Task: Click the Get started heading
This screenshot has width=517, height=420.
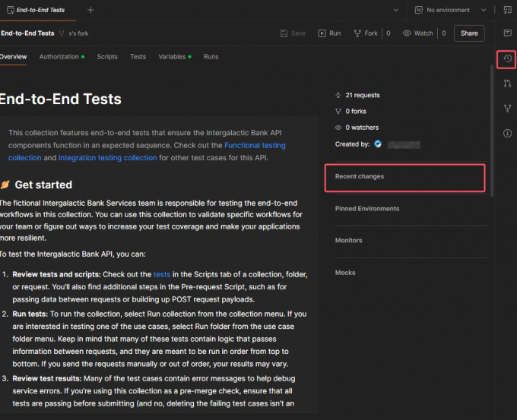Action: pyautogui.click(x=43, y=185)
